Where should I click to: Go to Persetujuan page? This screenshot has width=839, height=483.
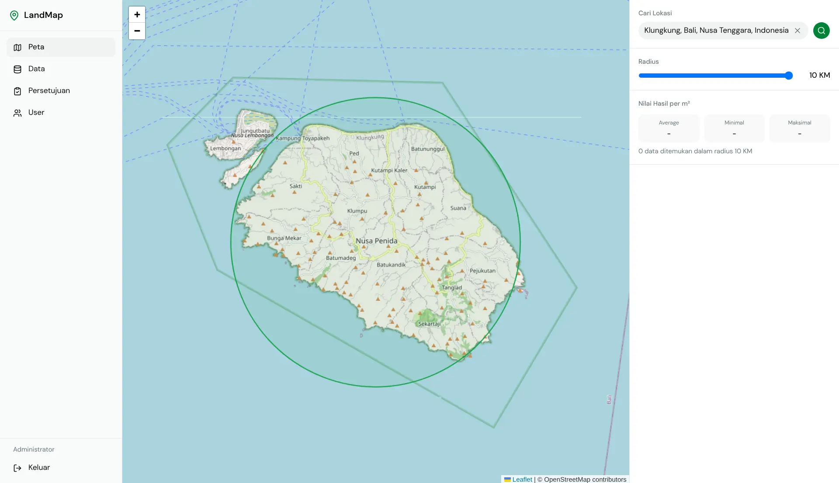tap(61, 91)
